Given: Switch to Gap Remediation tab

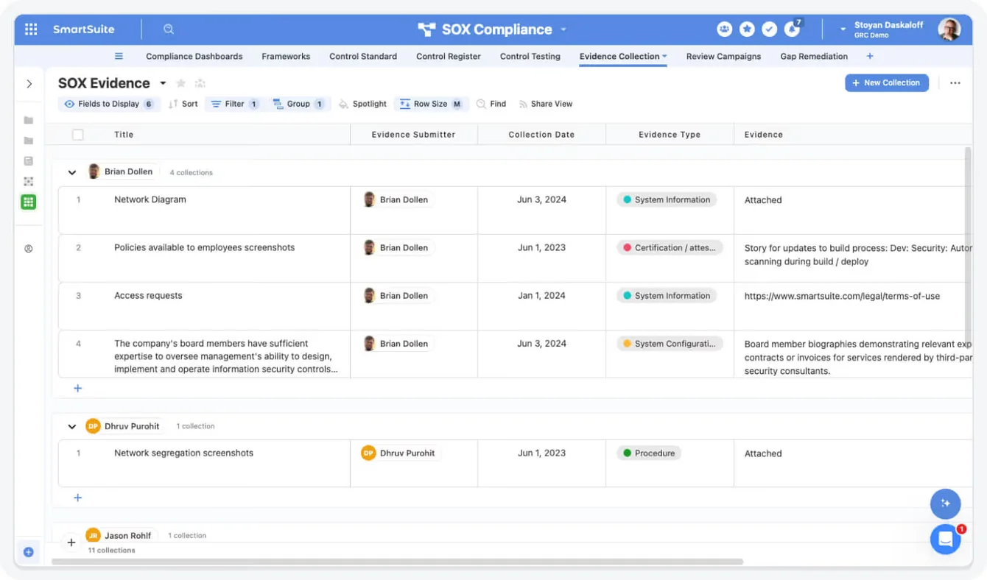Looking at the screenshot, I should coord(814,56).
